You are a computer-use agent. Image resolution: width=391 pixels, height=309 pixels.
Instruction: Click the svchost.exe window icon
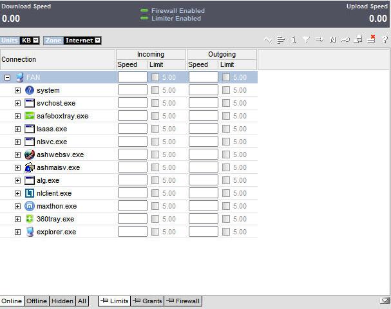click(30, 103)
